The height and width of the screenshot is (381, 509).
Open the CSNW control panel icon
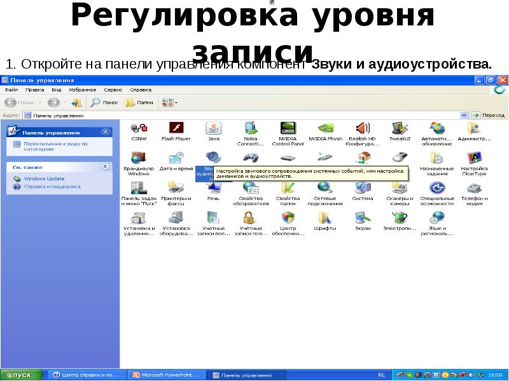pyautogui.click(x=139, y=131)
